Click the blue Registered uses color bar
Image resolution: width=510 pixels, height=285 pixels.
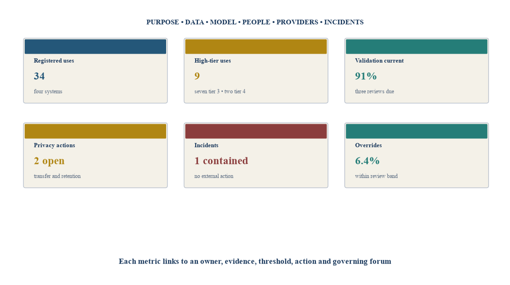point(95,46)
